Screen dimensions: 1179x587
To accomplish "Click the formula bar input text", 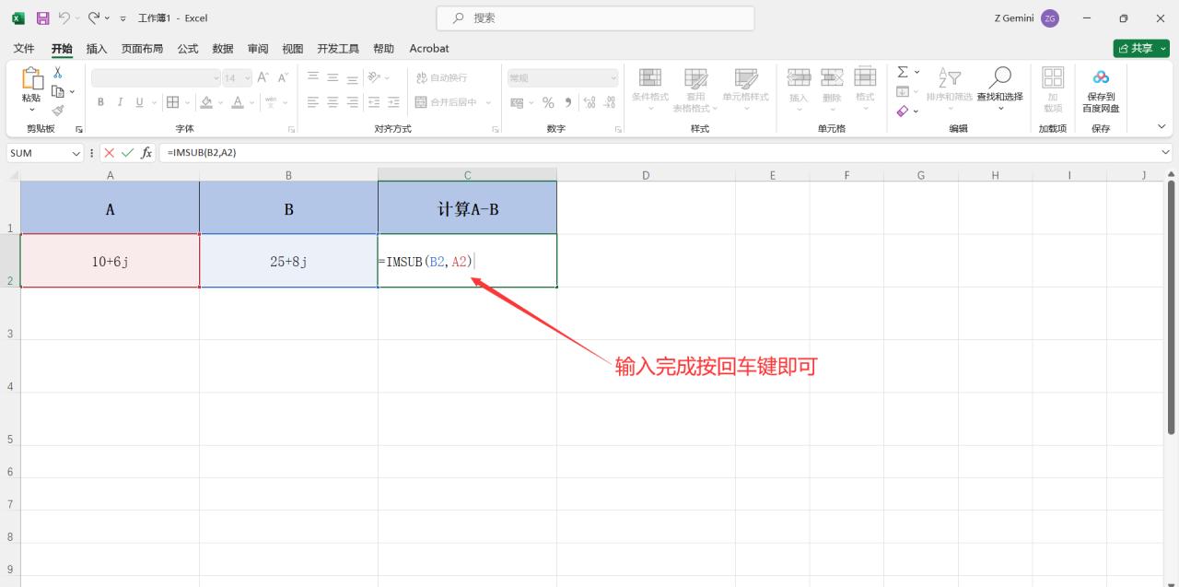I will (x=202, y=153).
